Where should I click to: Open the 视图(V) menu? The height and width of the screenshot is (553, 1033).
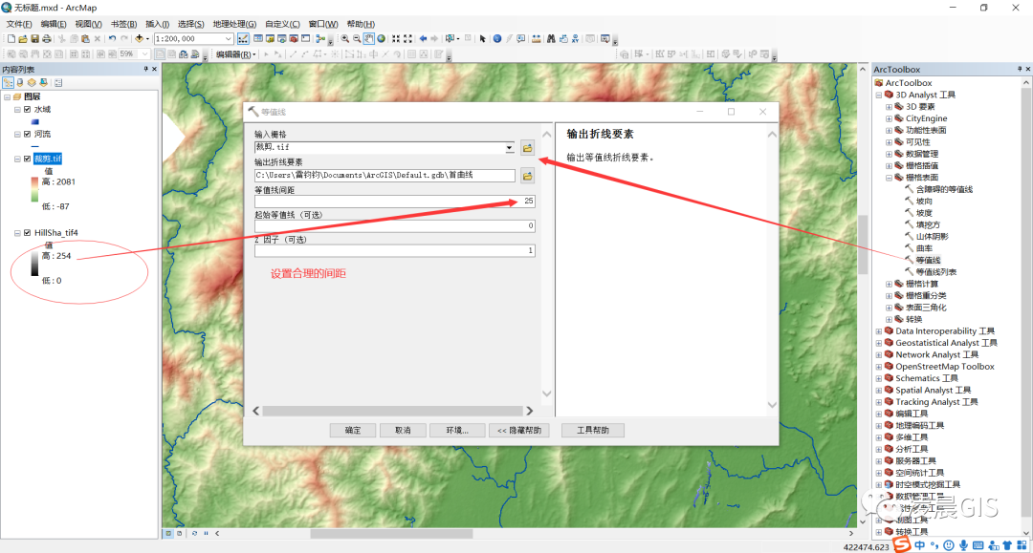point(88,24)
